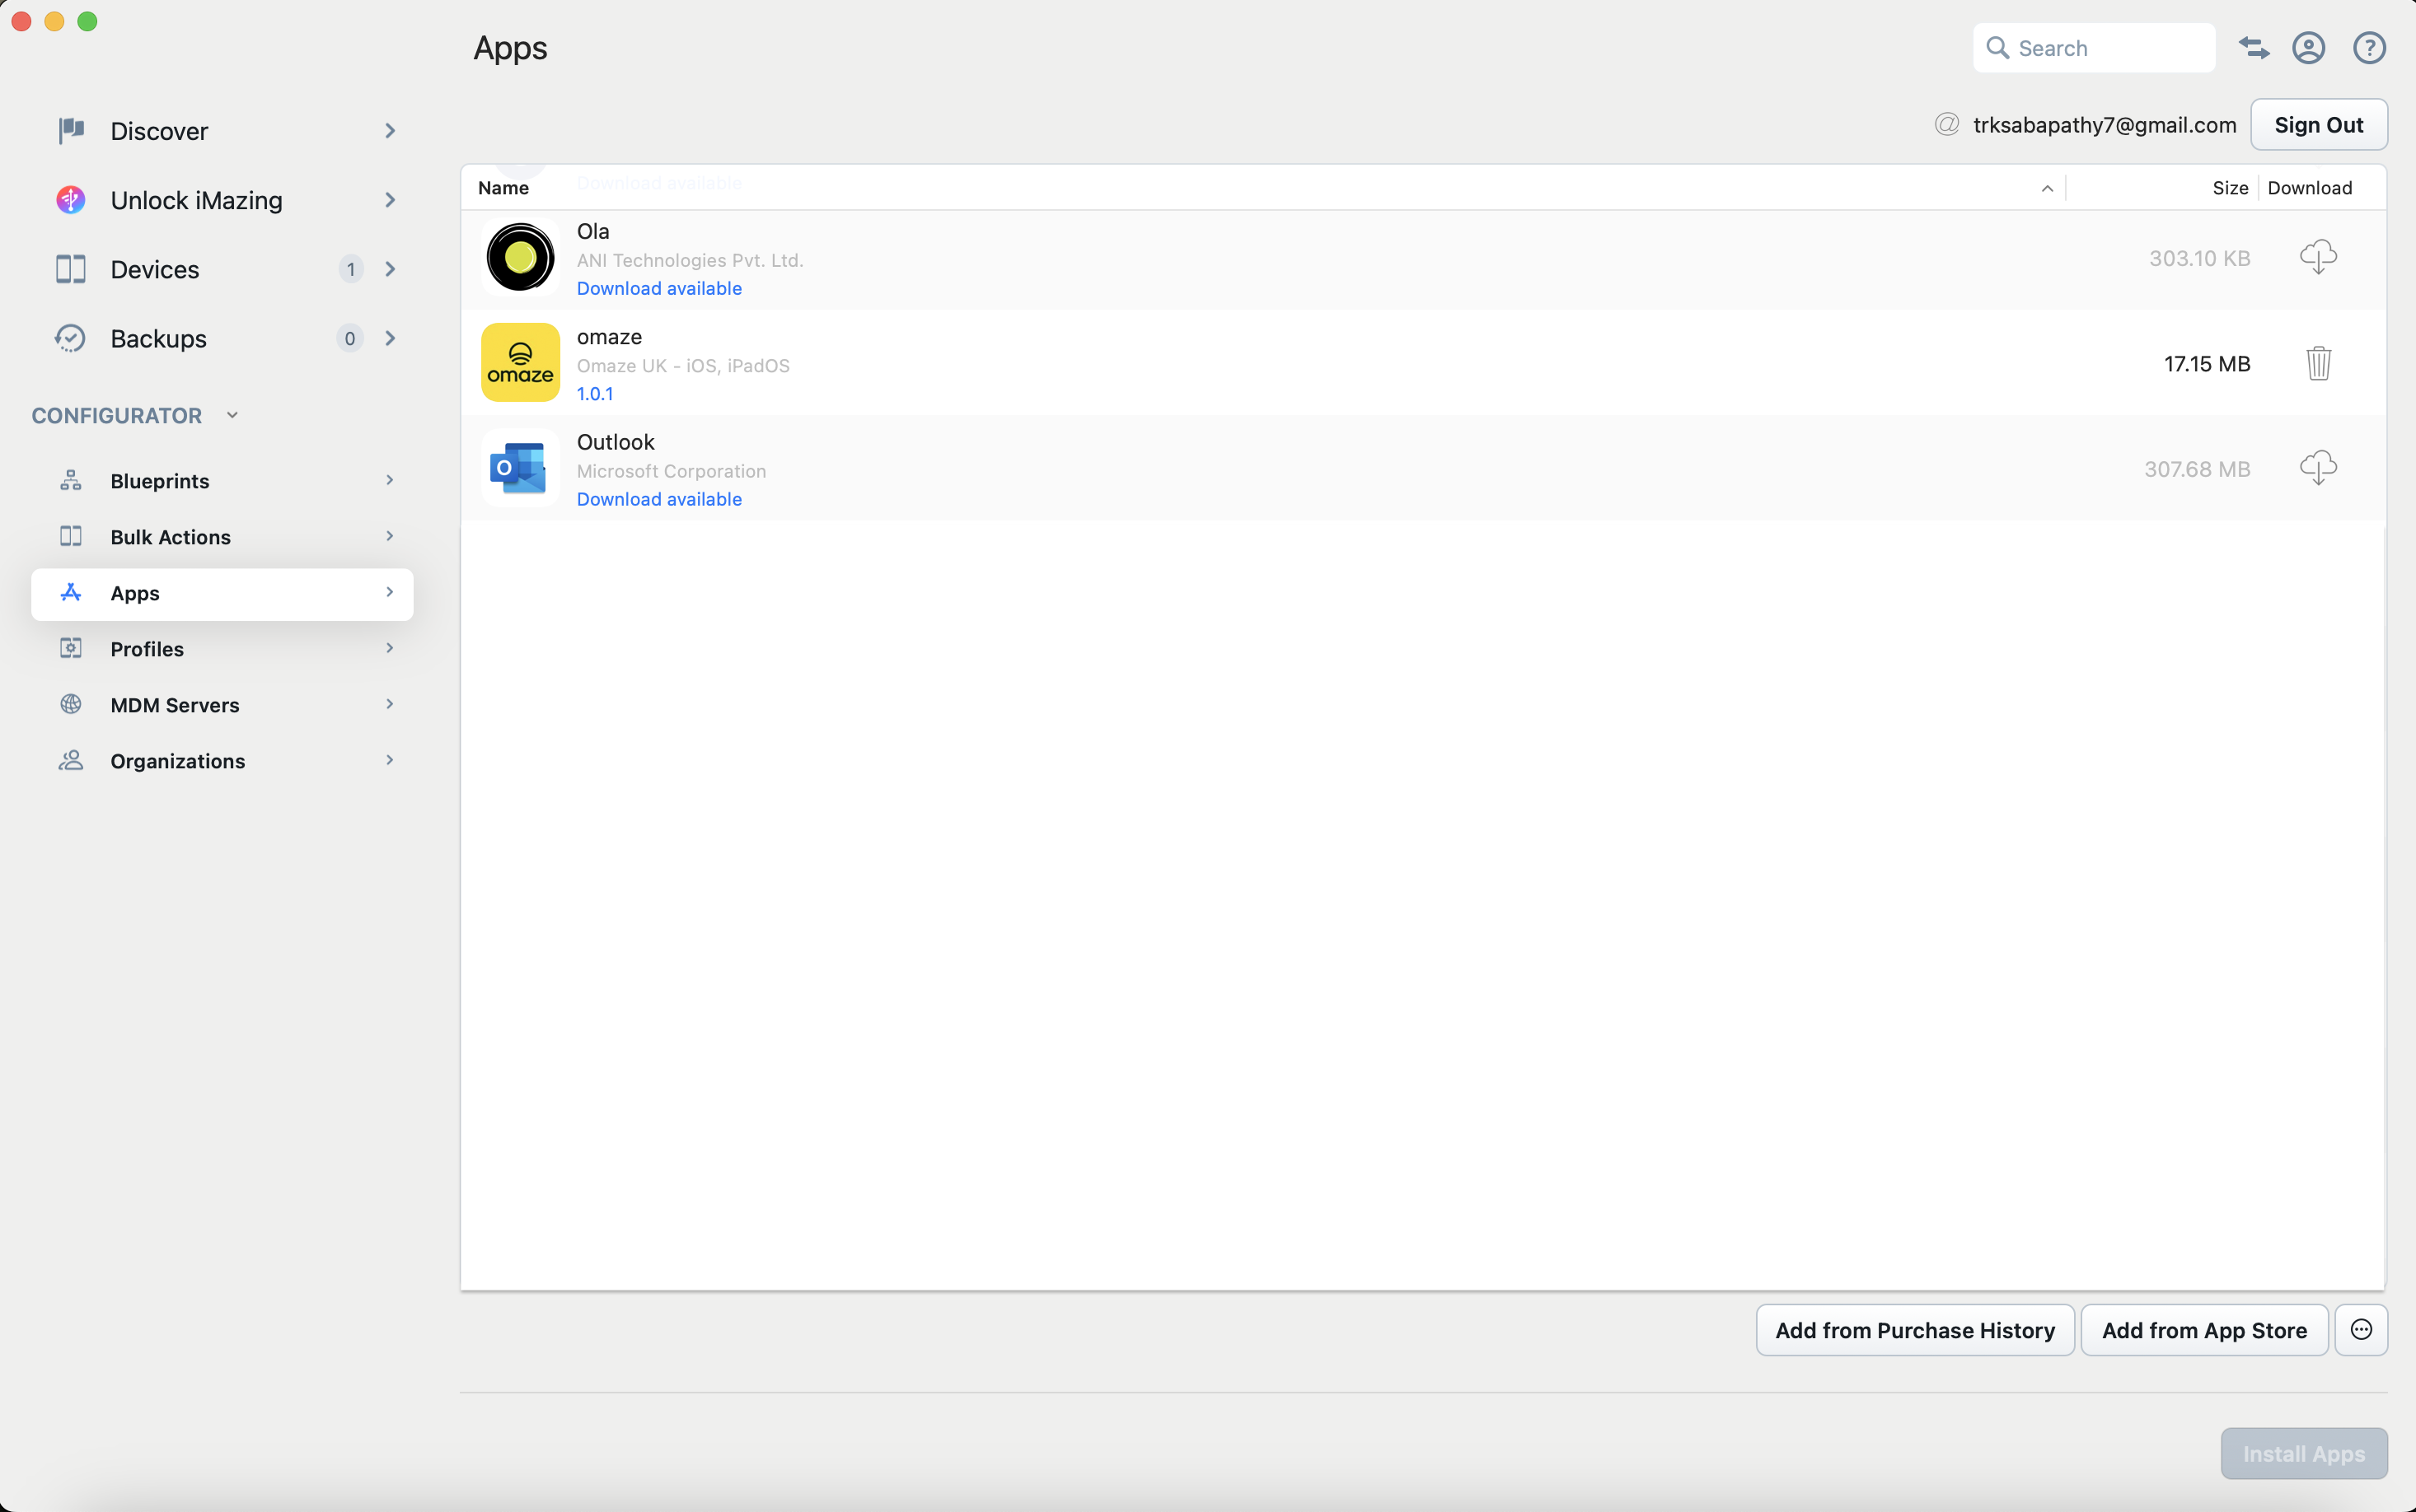Click the Devices count badge 1

(350, 269)
